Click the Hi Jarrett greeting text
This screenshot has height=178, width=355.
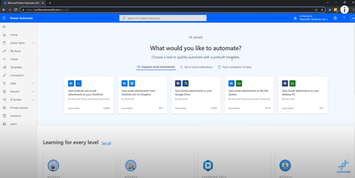(x=196, y=37)
